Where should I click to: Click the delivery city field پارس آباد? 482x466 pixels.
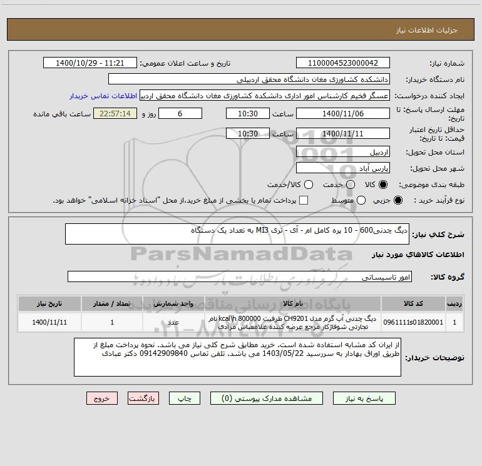343,168
